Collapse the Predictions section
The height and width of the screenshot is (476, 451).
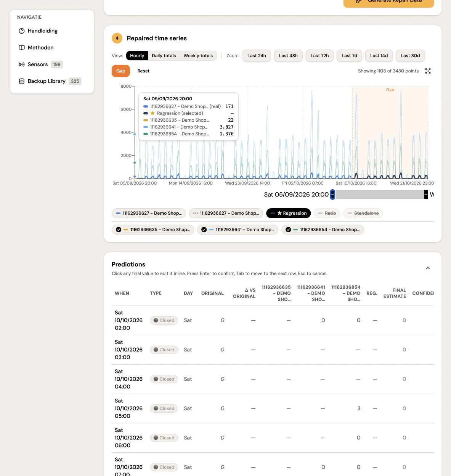pos(428,268)
